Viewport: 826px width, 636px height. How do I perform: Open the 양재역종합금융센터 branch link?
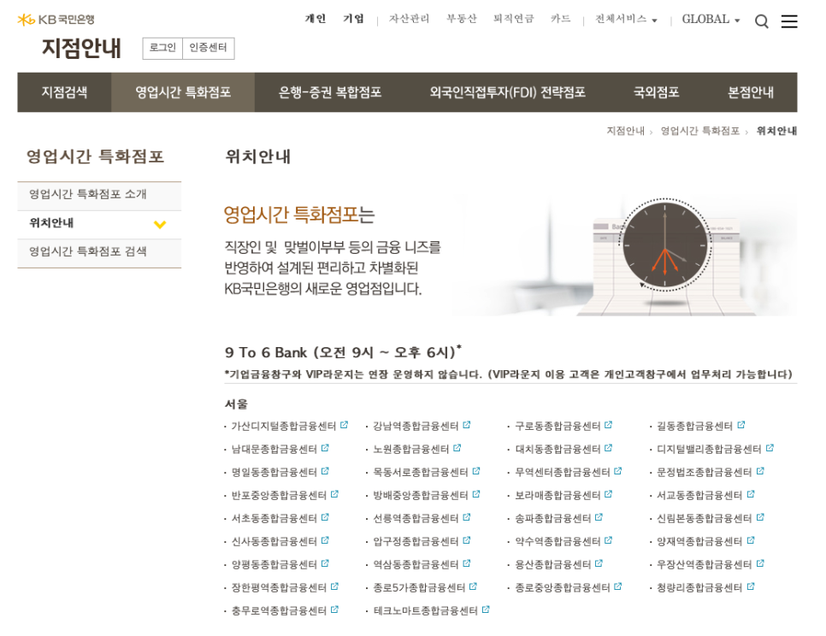coord(699,541)
